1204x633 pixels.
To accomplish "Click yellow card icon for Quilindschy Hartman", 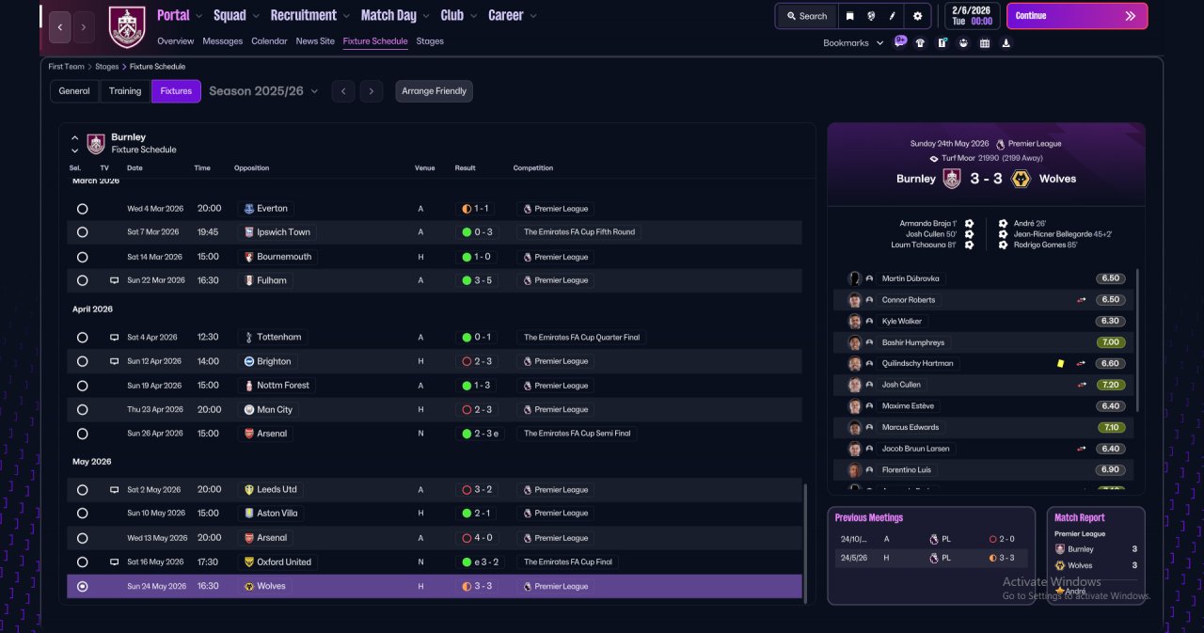I will tap(1060, 363).
